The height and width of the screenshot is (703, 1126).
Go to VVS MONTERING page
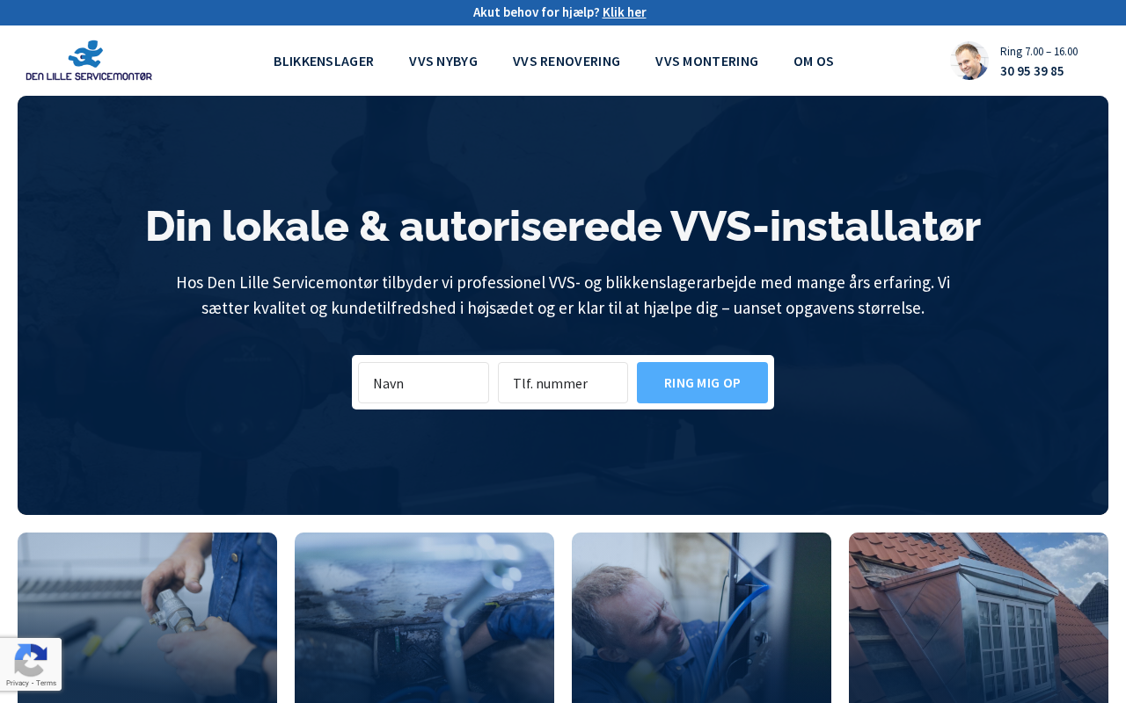point(706,61)
